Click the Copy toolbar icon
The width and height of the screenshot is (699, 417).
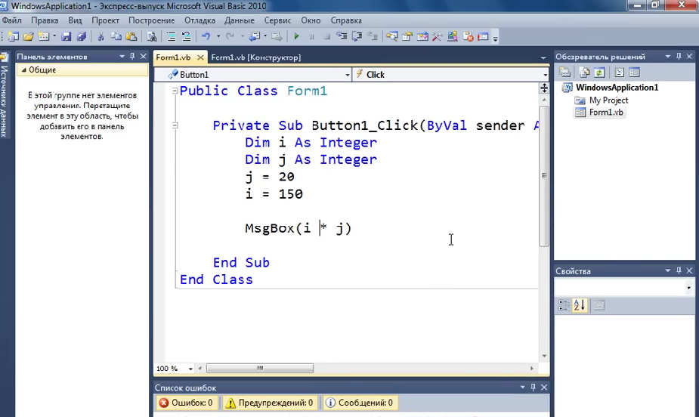pyautogui.click(x=116, y=36)
